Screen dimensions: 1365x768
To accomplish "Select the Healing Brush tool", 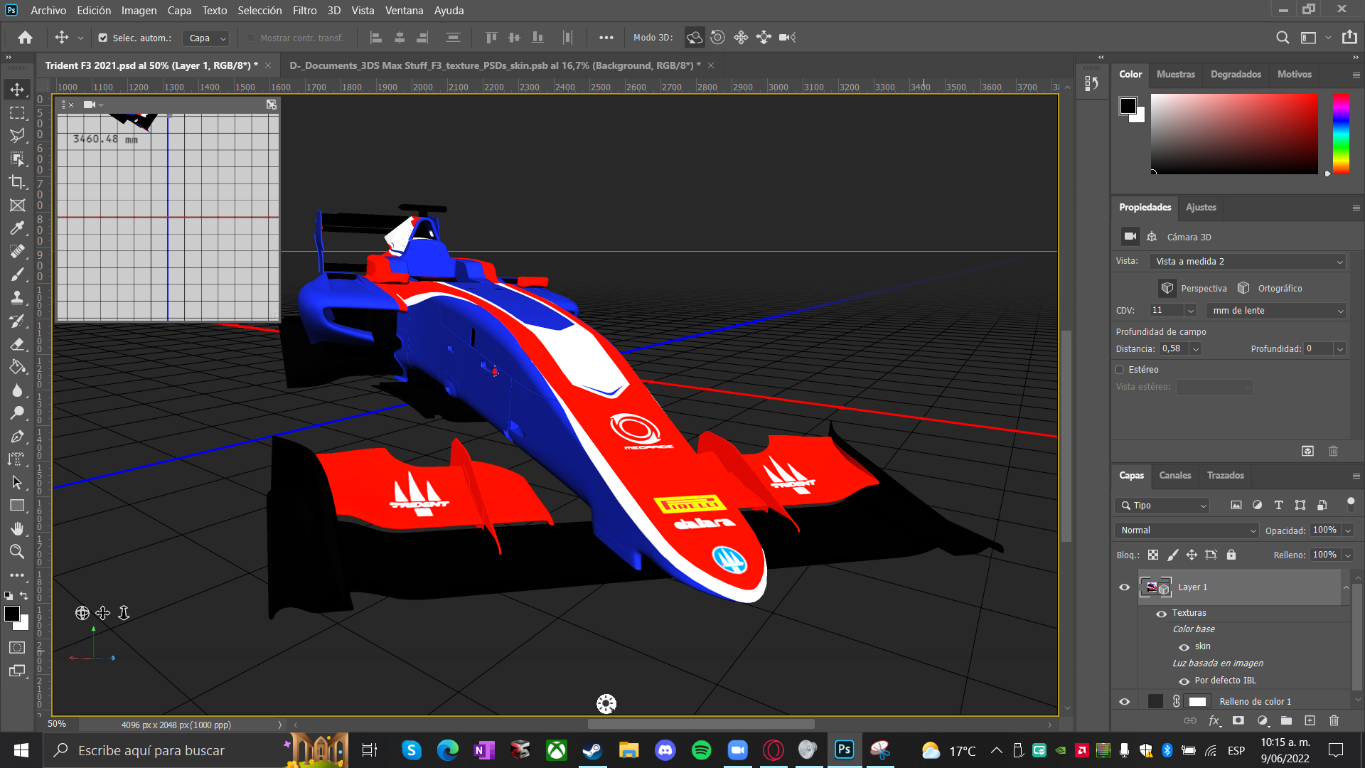I will 17,252.
